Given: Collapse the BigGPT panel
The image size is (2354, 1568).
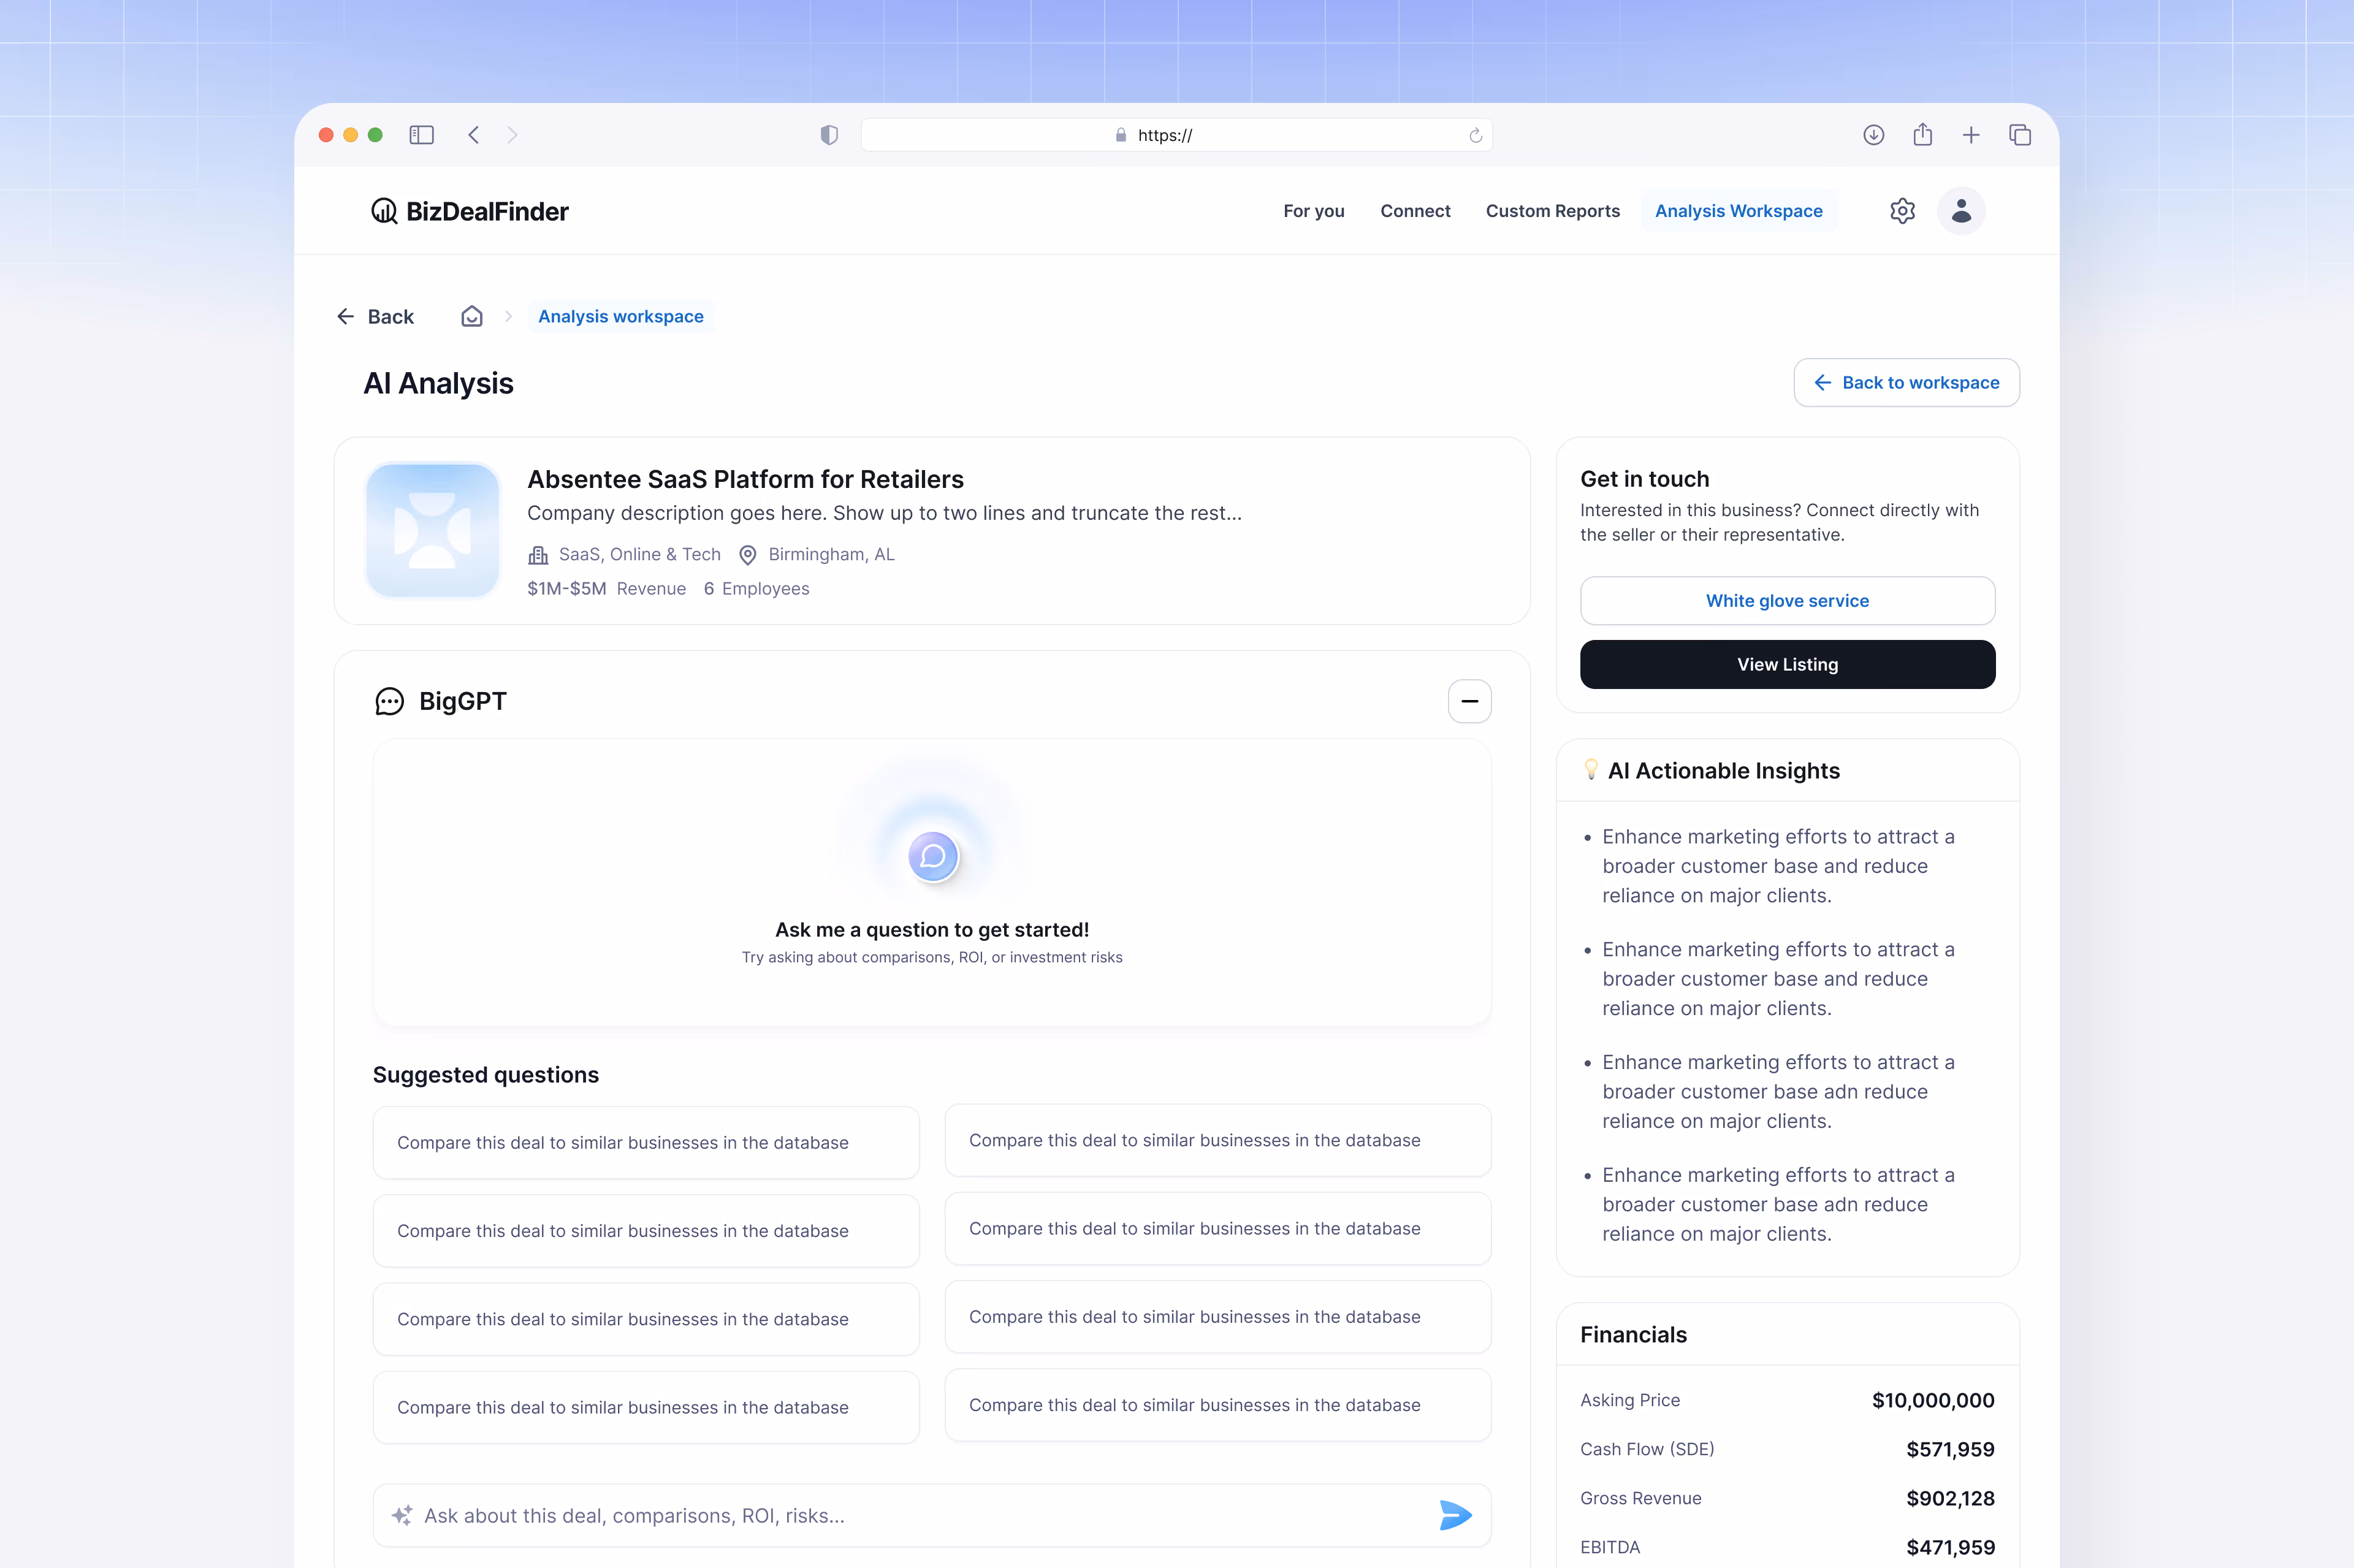Looking at the screenshot, I should pyautogui.click(x=1469, y=701).
